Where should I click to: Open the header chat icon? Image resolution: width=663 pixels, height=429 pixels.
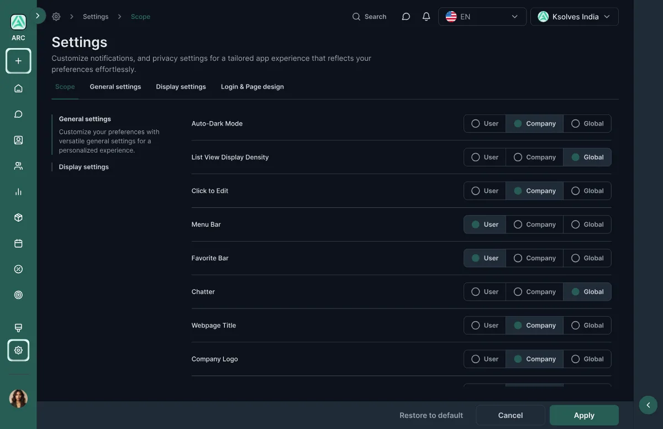pos(406,17)
